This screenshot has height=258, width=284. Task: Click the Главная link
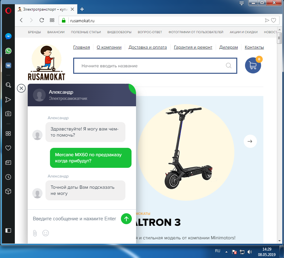[82, 47]
